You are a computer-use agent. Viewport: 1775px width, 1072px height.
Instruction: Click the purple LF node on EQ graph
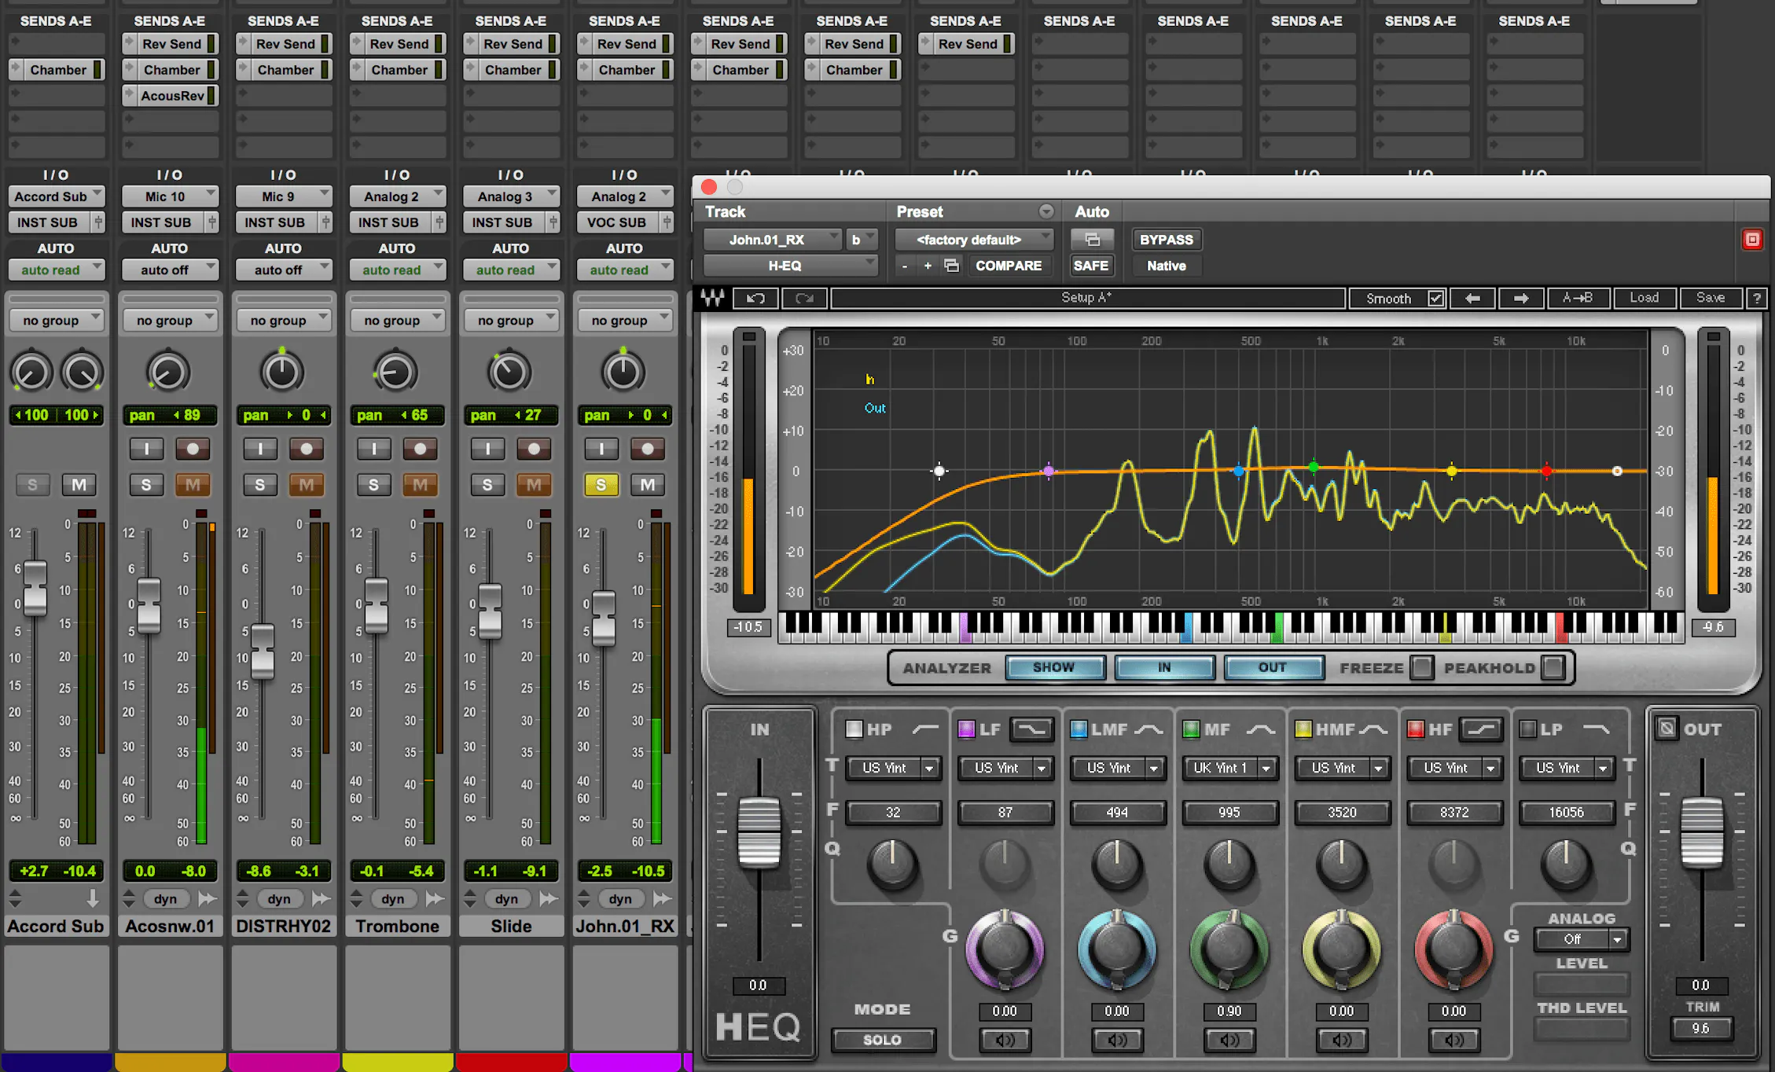[1048, 472]
